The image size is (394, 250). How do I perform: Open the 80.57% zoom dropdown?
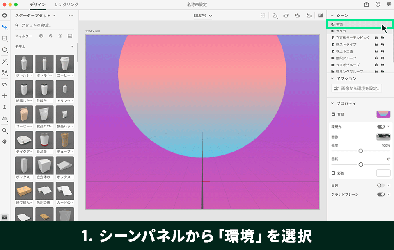pos(202,16)
